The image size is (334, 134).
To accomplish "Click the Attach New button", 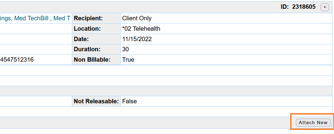I will click(x=313, y=122).
